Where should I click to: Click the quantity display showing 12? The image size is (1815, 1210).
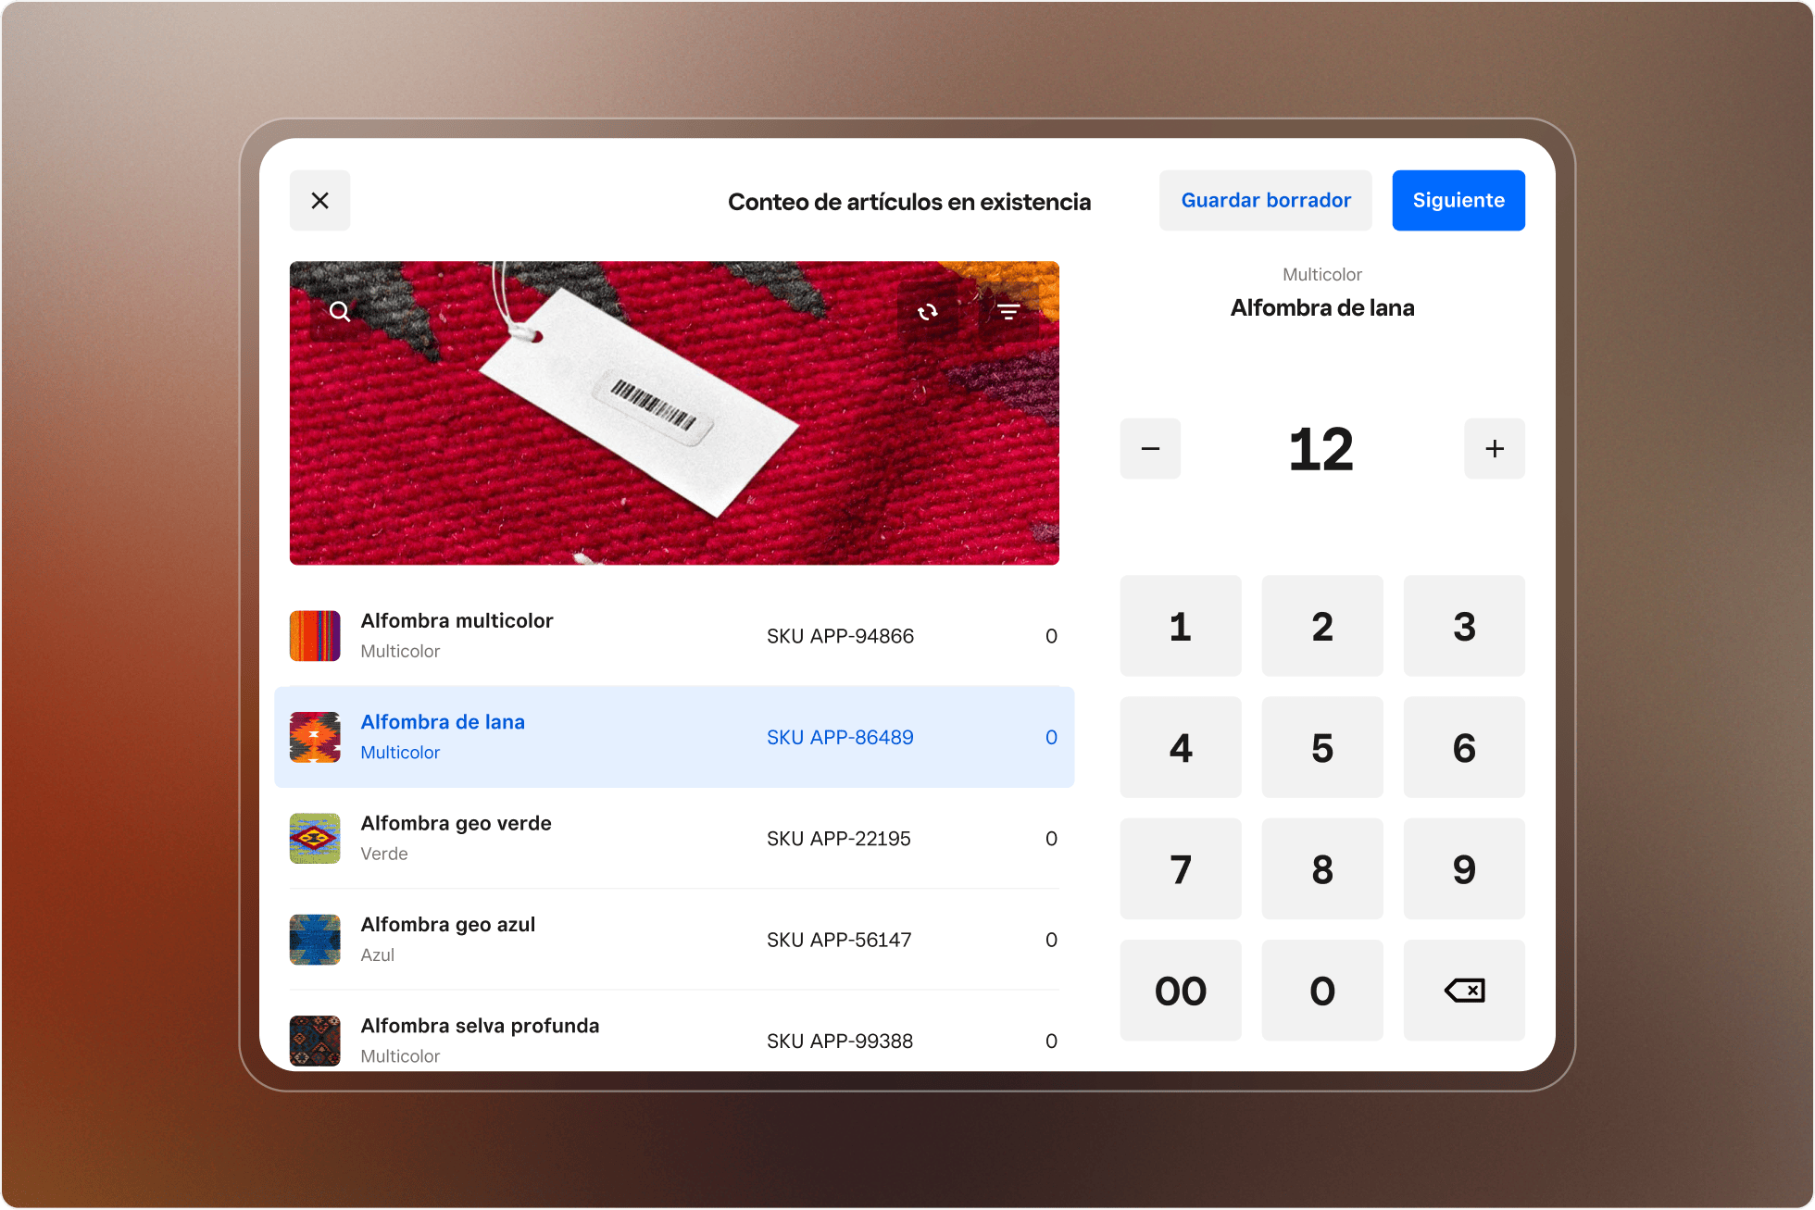(x=1322, y=448)
